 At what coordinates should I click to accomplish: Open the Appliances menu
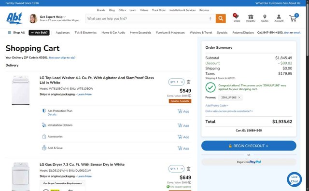pos(63,33)
